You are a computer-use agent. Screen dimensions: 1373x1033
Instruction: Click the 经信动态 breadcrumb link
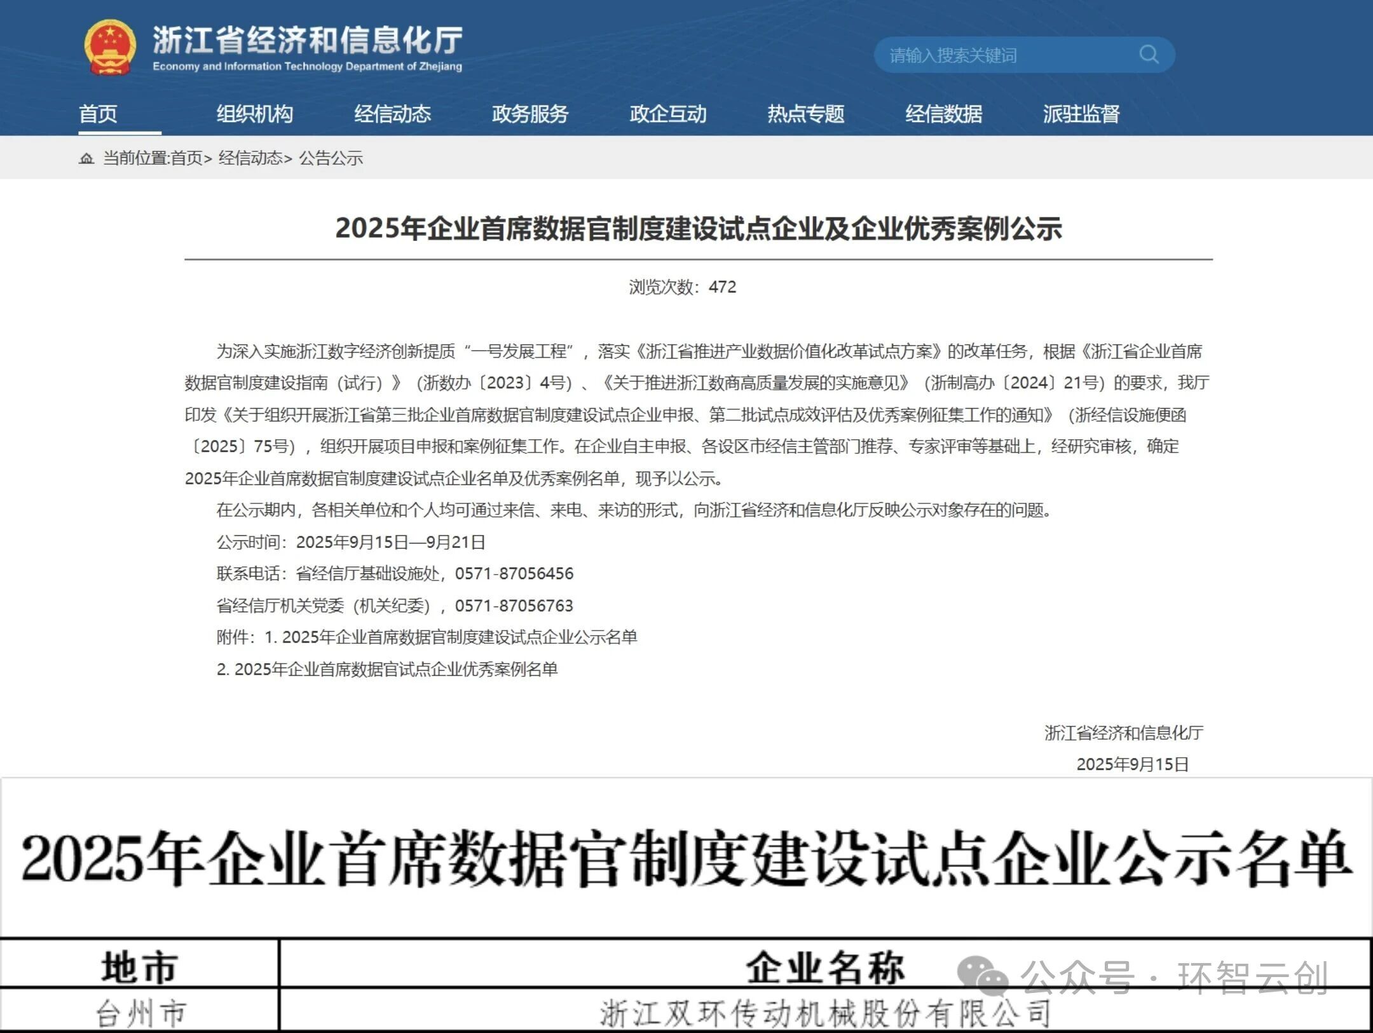pyautogui.click(x=250, y=158)
